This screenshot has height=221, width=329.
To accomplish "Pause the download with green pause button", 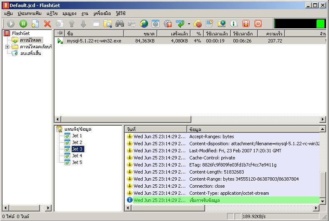I will coord(23,24).
